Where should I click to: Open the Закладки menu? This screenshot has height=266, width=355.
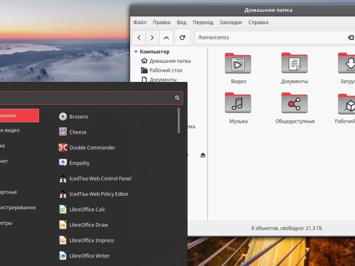(230, 22)
